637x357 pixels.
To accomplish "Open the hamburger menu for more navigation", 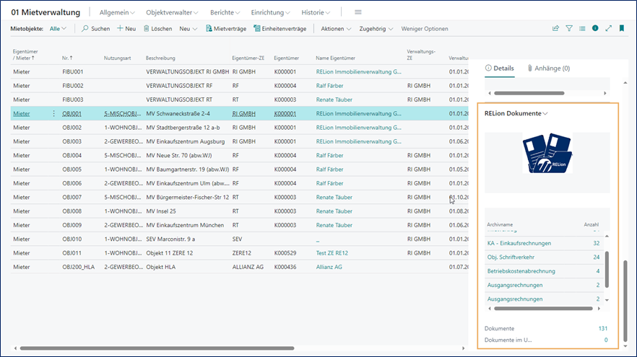I will [357, 12].
